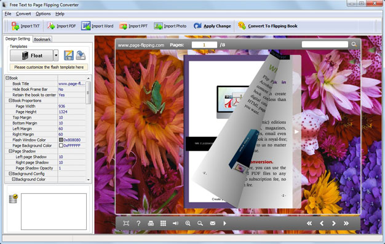Go to the first page
385x244 pixels.
pyautogui.click(x=309, y=223)
